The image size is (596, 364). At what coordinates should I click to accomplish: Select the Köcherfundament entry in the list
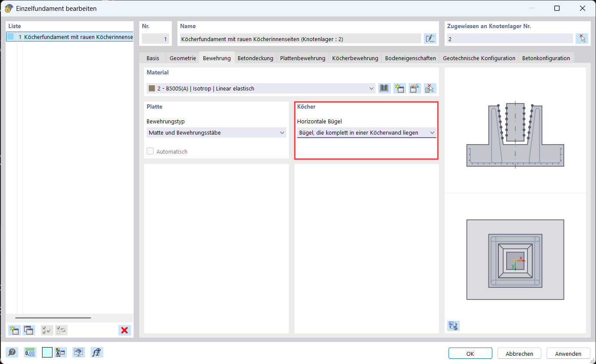click(69, 37)
